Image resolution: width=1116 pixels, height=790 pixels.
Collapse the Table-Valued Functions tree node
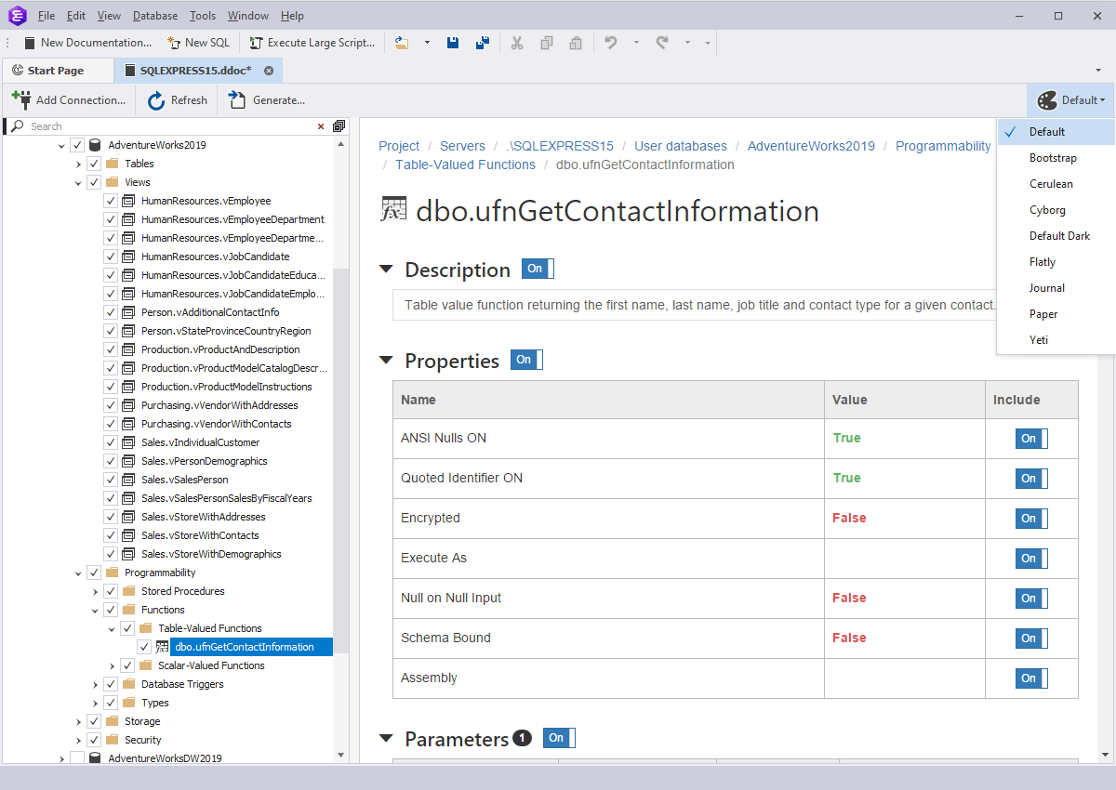point(112,627)
